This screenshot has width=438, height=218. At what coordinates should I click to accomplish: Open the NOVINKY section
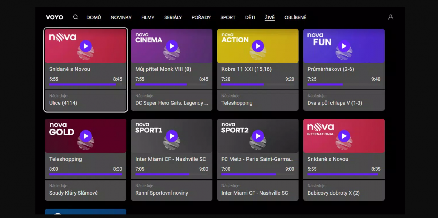[x=121, y=17]
